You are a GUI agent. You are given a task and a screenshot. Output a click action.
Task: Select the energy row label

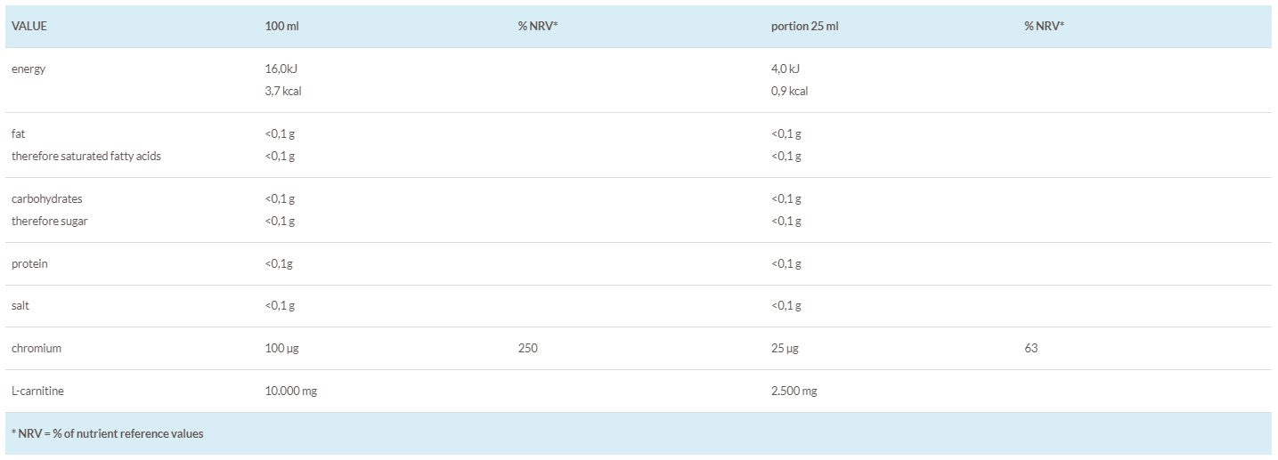28,69
